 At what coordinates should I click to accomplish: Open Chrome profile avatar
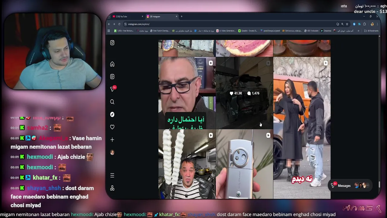pos(372,24)
